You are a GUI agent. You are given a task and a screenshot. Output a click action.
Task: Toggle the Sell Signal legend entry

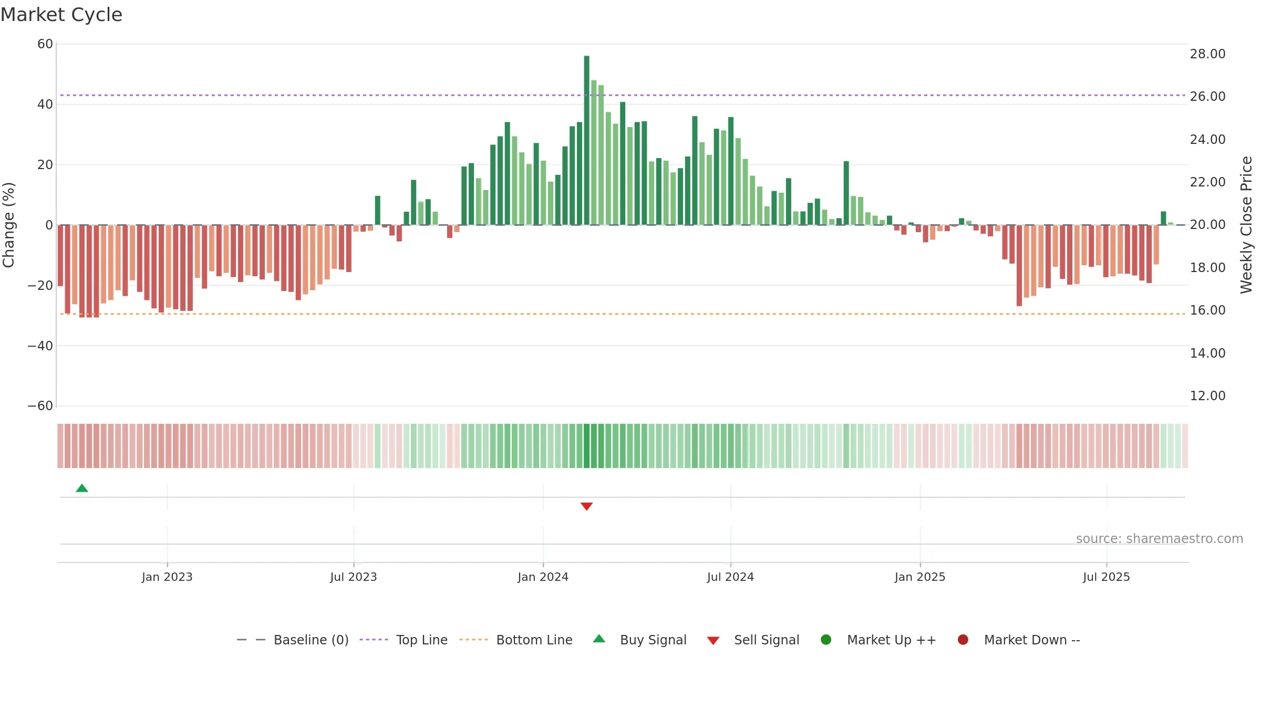pyautogui.click(x=753, y=640)
